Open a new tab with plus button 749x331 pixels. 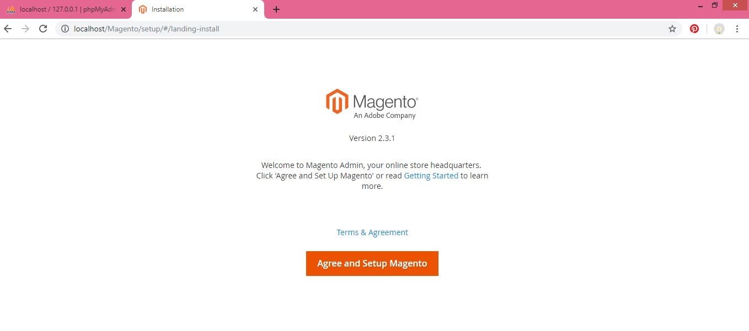click(276, 9)
